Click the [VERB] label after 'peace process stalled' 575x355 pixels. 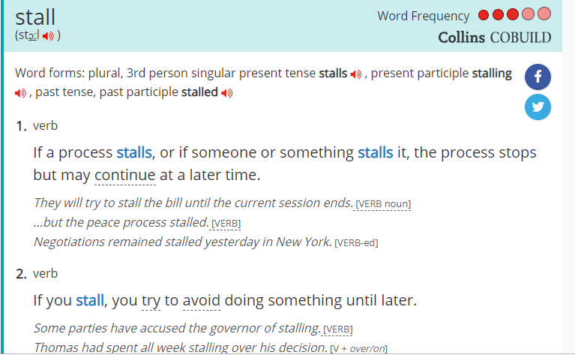(x=226, y=223)
